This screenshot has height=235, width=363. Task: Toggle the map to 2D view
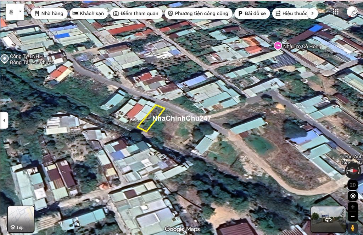coord(353,184)
